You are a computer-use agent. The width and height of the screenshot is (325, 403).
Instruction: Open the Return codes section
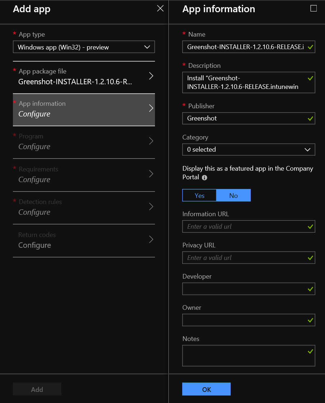(x=84, y=241)
